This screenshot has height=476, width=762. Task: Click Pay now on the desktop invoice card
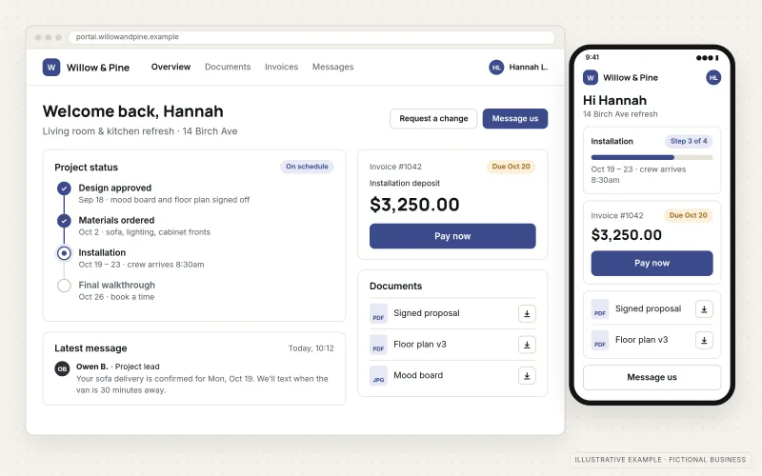452,236
